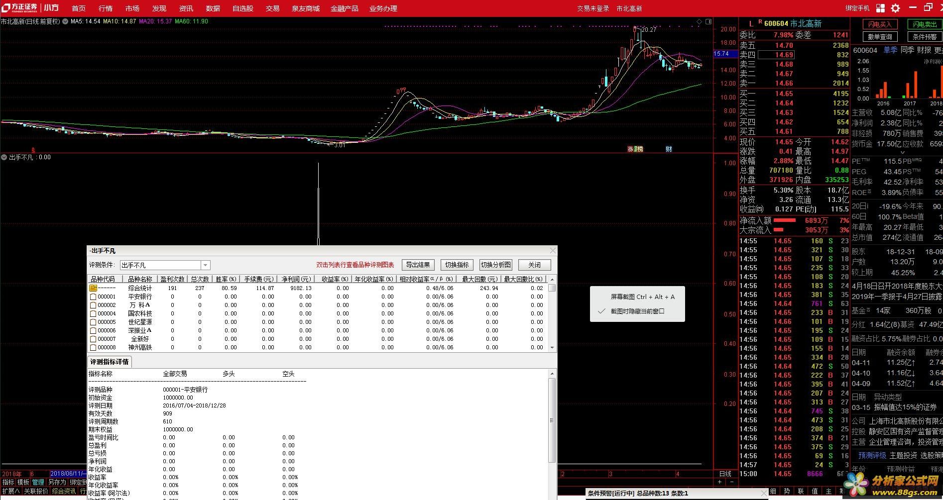Open 交易 menu

point(272,8)
